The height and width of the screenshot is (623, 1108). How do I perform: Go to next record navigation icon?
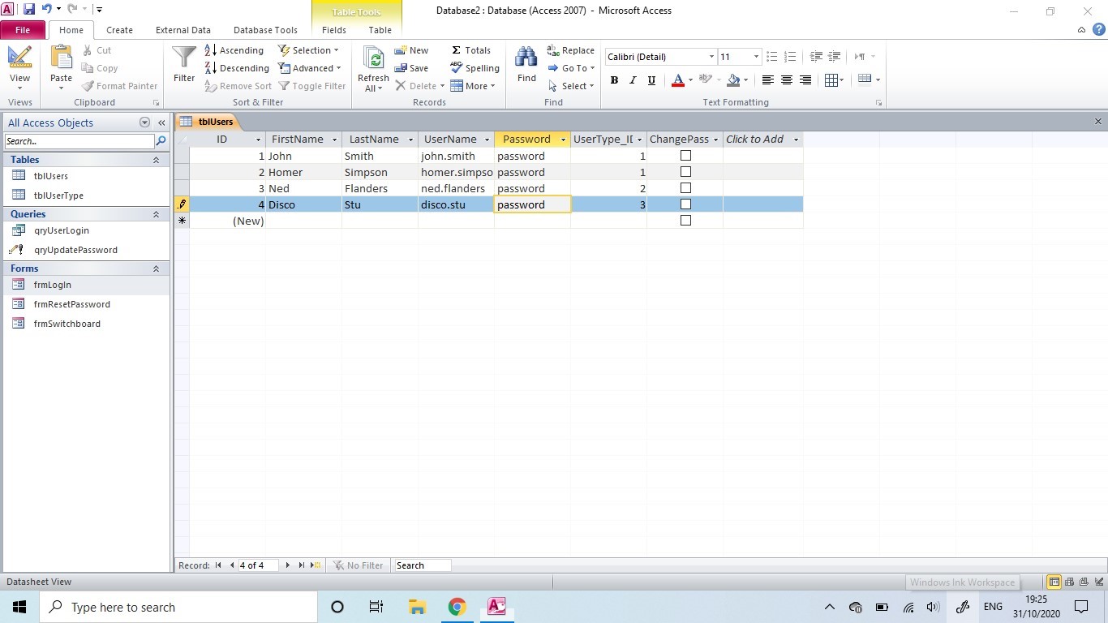(x=287, y=565)
